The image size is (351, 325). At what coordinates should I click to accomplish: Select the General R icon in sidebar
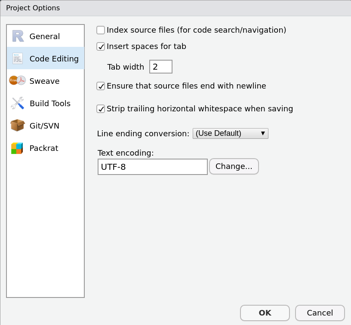click(17, 36)
